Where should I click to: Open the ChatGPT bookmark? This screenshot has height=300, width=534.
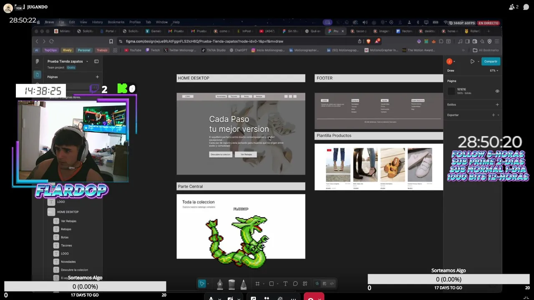[238, 50]
